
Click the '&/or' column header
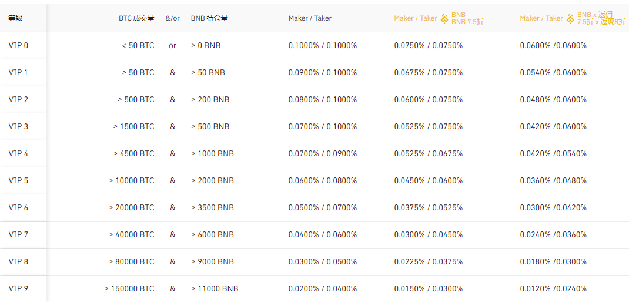pyautogui.click(x=172, y=18)
